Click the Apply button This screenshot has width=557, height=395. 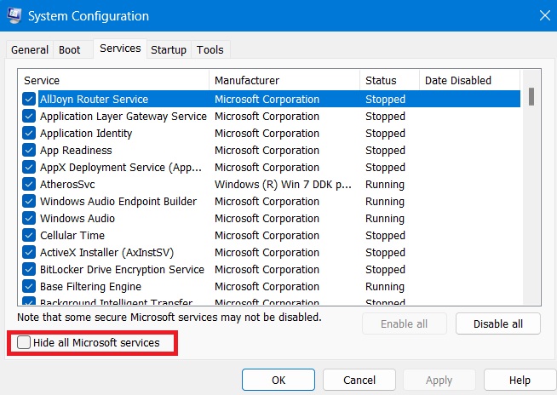click(439, 380)
